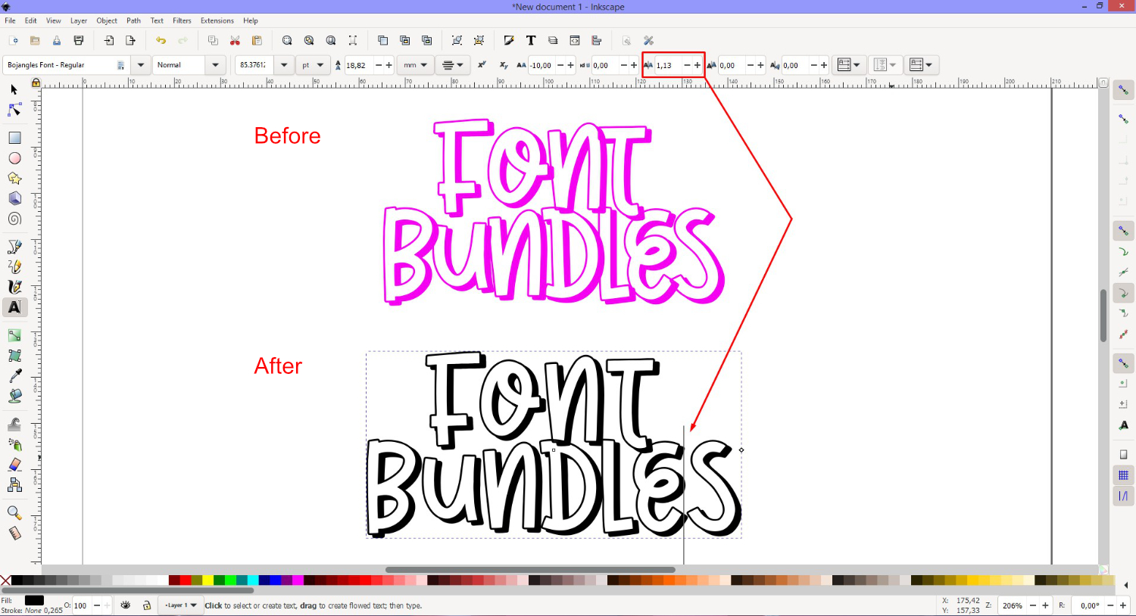The height and width of the screenshot is (616, 1136).
Task: Toggle snap to page border
Action: tap(1123, 455)
